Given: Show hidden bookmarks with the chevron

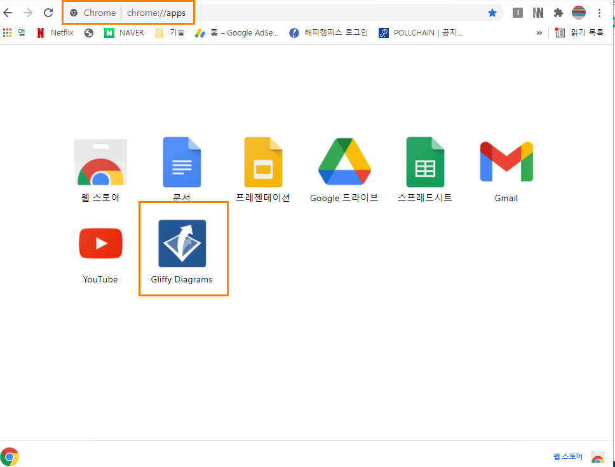Looking at the screenshot, I should (x=539, y=33).
